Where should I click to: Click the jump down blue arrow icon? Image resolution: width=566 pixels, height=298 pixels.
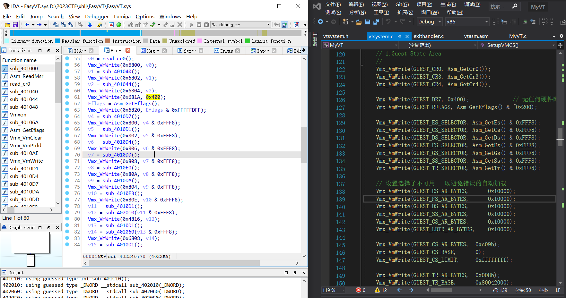[x=90, y=25]
